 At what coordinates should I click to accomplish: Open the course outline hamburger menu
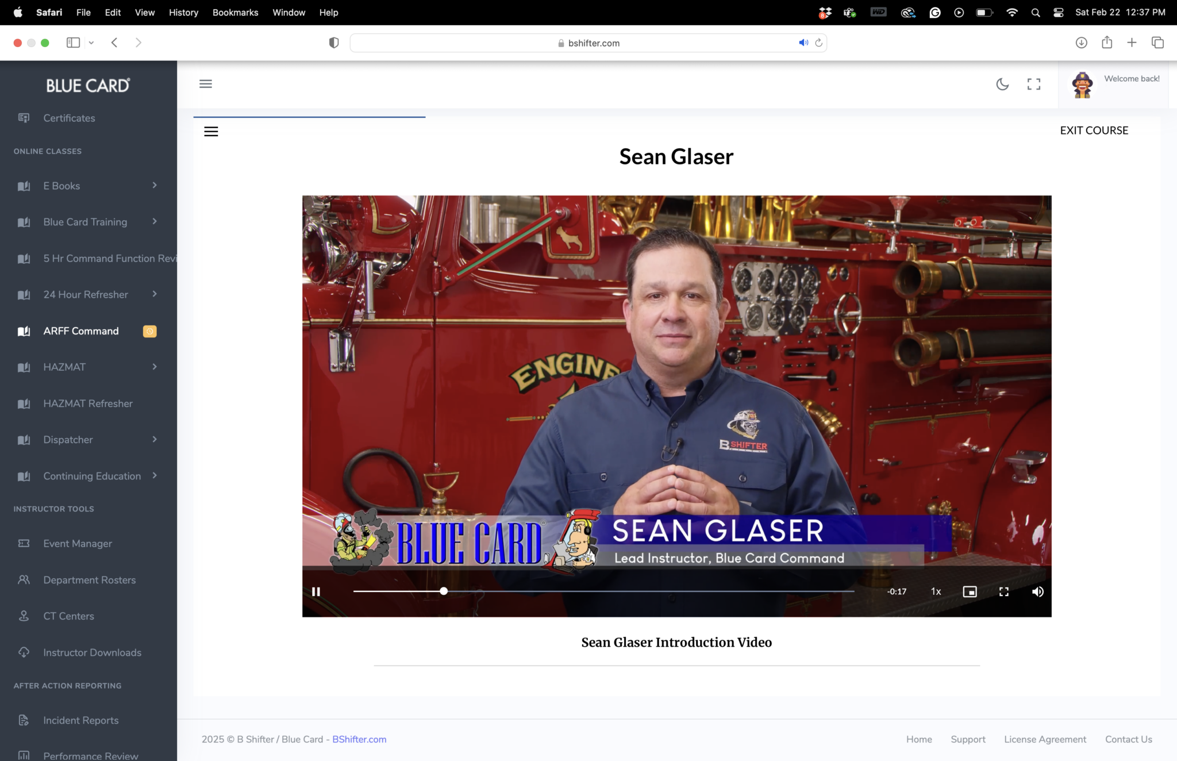pos(211,132)
